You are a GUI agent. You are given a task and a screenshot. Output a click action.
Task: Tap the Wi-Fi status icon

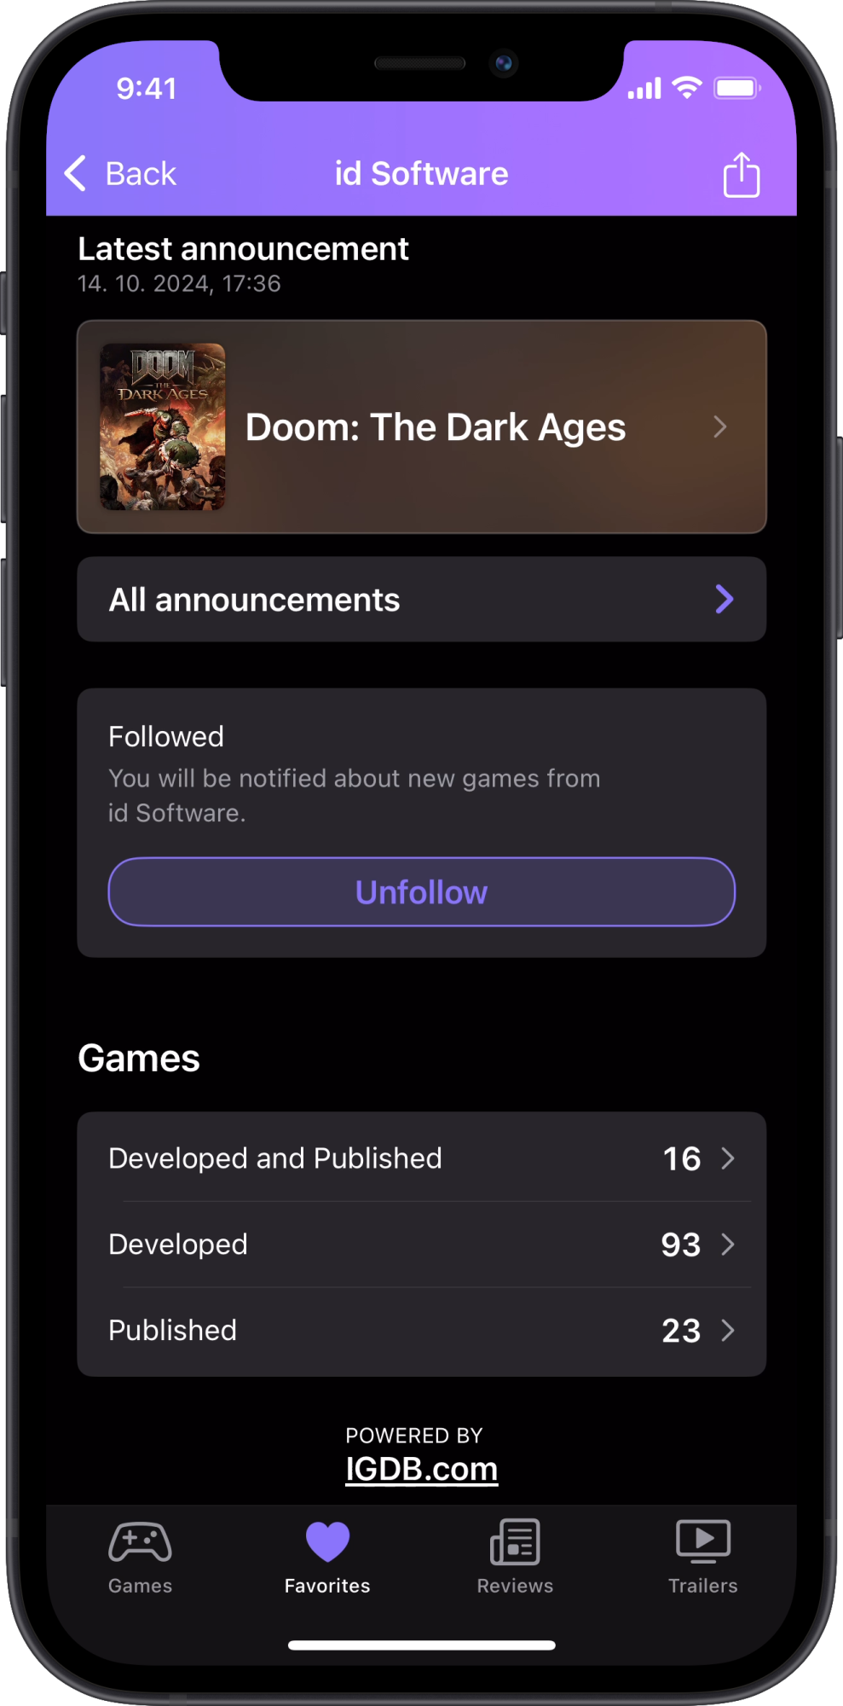(686, 87)
